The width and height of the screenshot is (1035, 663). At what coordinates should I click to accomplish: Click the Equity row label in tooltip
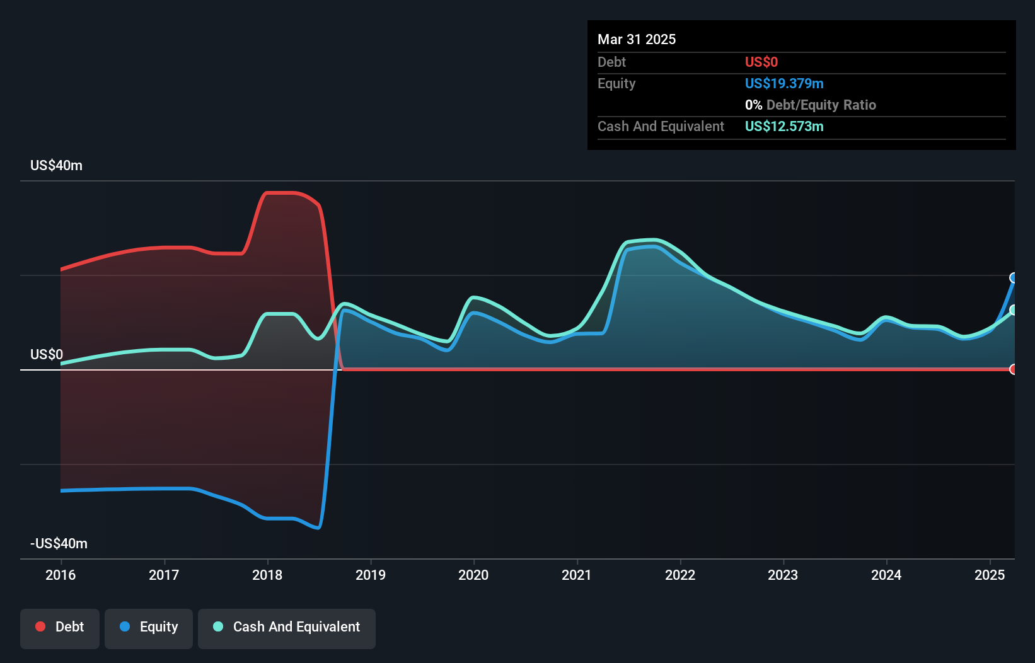coord(616,84)
